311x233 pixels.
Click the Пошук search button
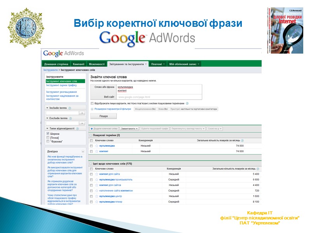(x=103, y=116)
